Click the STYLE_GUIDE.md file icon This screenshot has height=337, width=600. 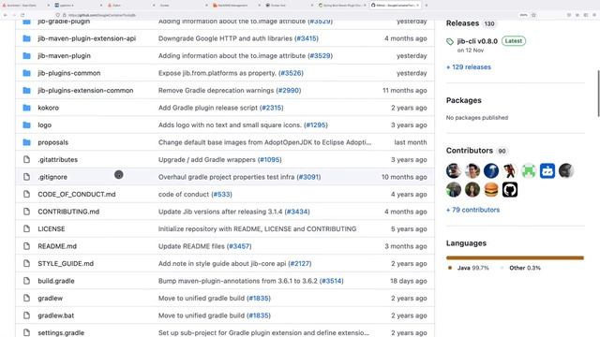pos(26,263)
